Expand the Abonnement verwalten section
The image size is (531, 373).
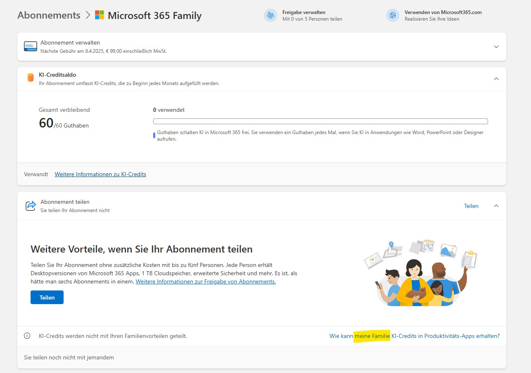pos(496,47)
